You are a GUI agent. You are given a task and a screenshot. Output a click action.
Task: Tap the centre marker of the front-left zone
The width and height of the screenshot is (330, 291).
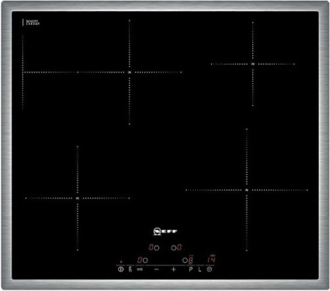click(77, 198)
